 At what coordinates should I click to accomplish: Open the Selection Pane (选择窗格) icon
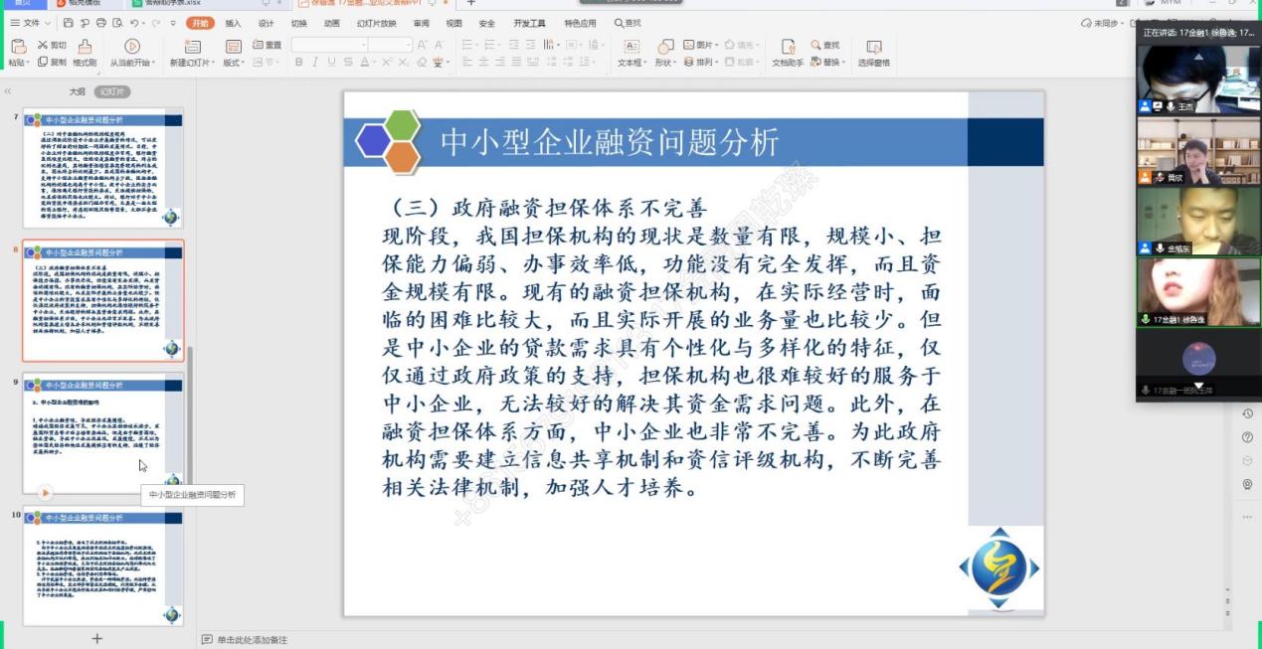(x=873, y=48)
